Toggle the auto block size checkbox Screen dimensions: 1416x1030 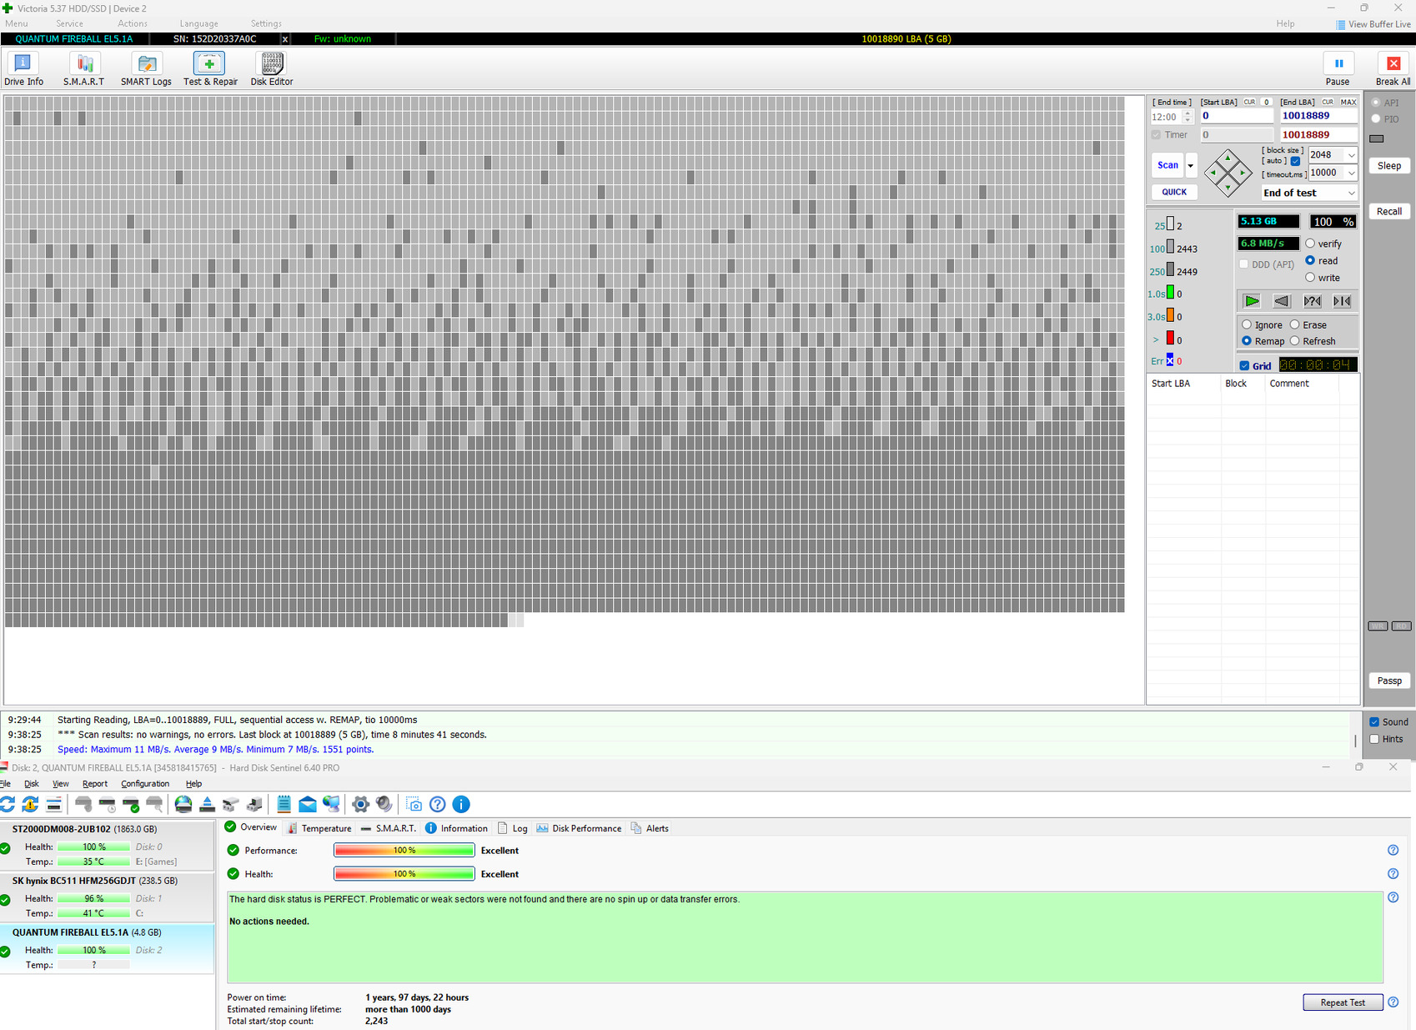point(1295,161)
